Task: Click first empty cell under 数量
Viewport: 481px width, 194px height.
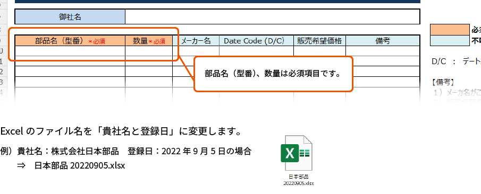Action: pos(149,51)
